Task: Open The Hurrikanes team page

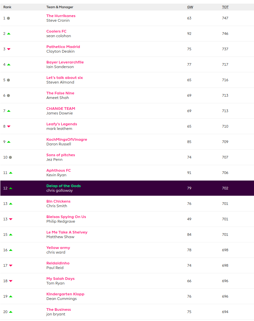Action: [61, 16]
